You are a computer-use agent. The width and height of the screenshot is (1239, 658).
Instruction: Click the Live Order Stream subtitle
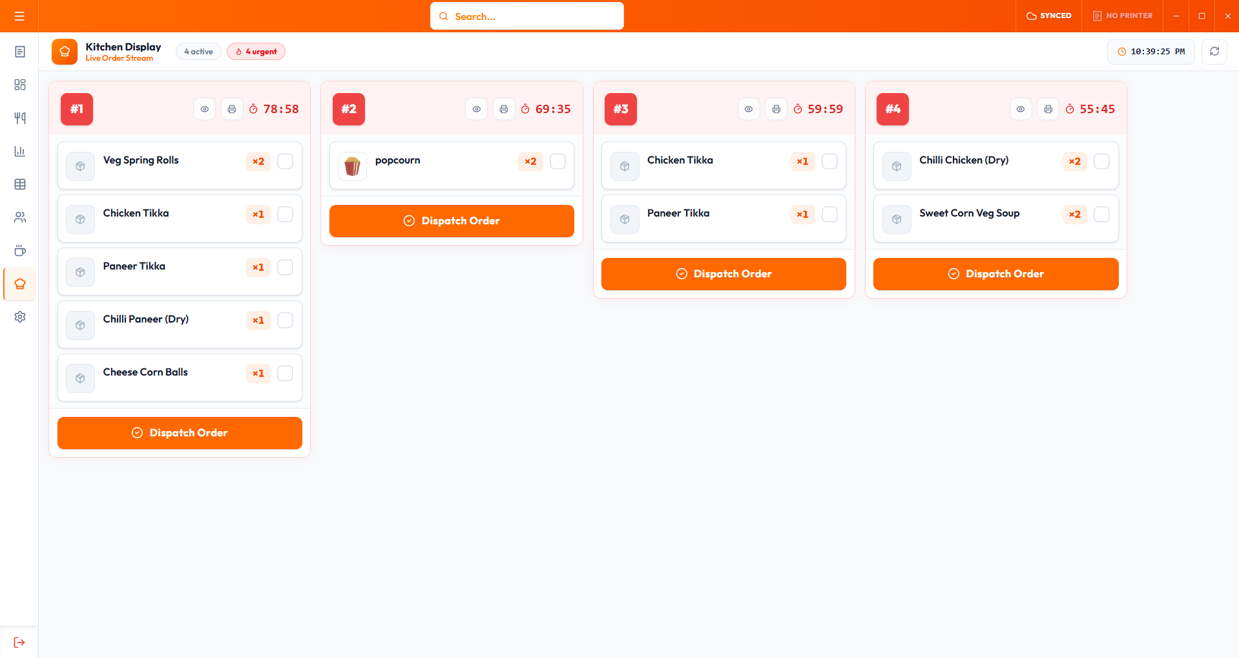pos(120,58)
